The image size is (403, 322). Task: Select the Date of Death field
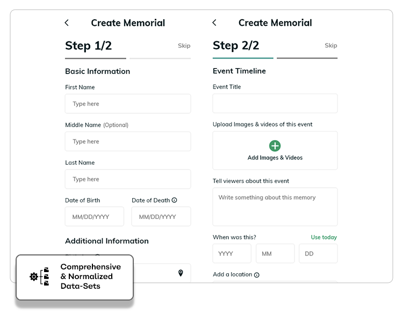click(x=161, y=217)
